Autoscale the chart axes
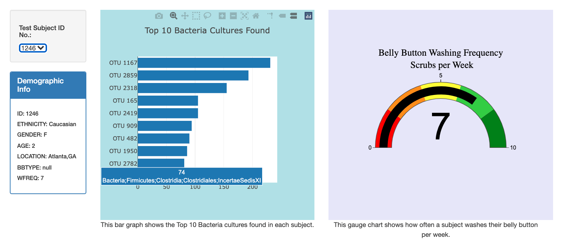Image resolution: width=565 pixels, height=241 pixels. coord(245,15)
